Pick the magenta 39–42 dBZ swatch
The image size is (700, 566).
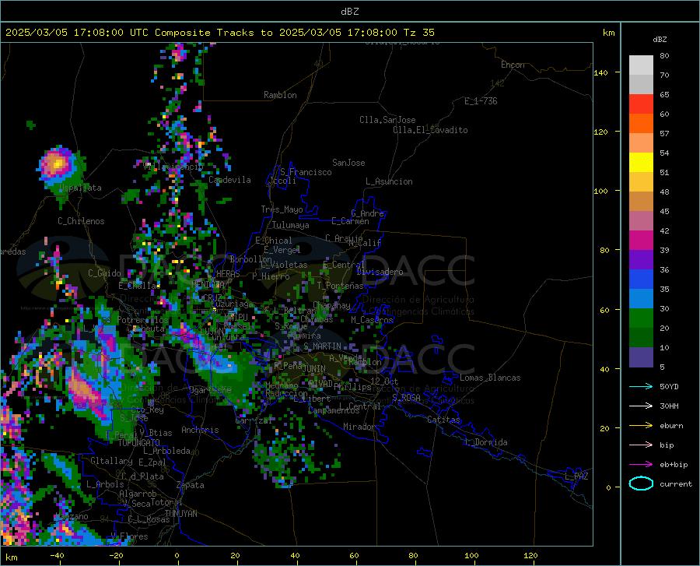[x=641, y=241]
